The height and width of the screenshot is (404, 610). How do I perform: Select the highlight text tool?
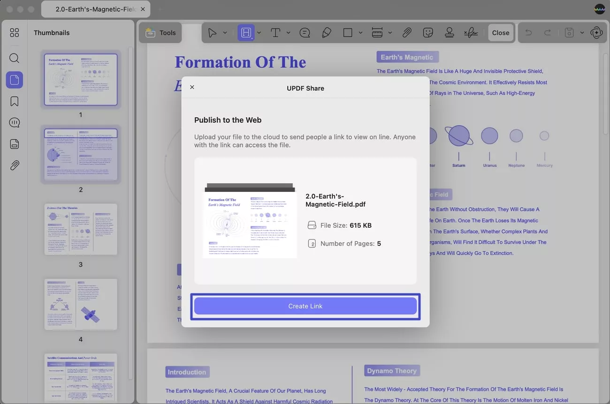tap(245, 33)
